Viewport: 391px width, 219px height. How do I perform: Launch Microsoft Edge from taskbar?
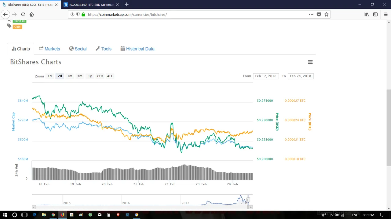[35, 215]
